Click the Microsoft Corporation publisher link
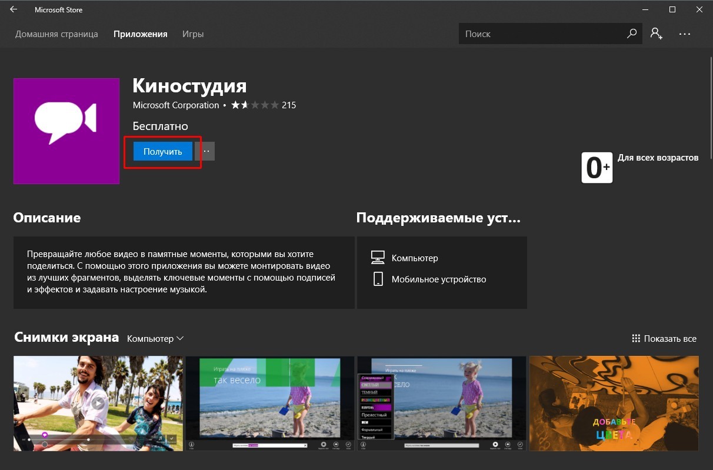This screenshot has height=470, width=713. click(x=176, y=105)
